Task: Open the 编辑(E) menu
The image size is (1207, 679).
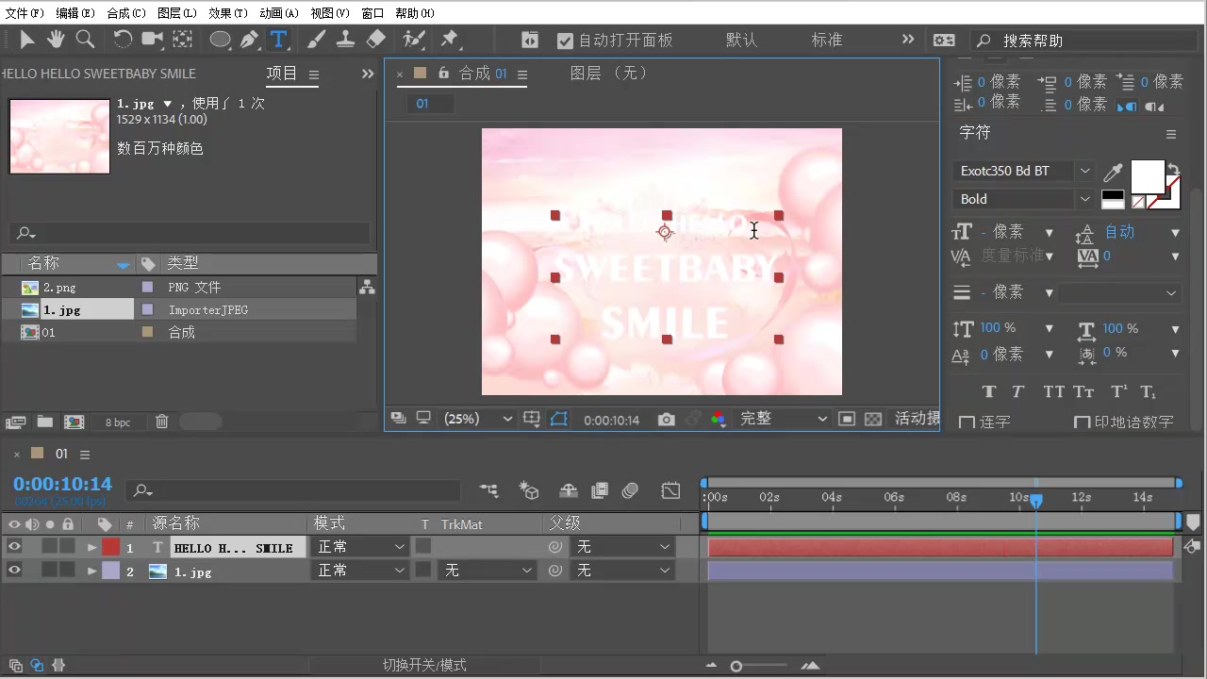Action: [75, 13]
